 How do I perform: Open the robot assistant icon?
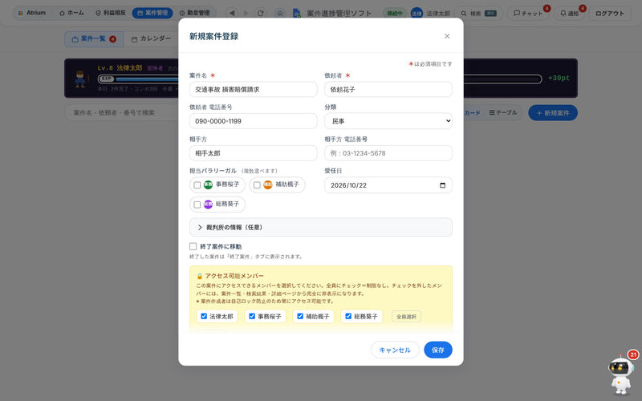click(621, 375)
